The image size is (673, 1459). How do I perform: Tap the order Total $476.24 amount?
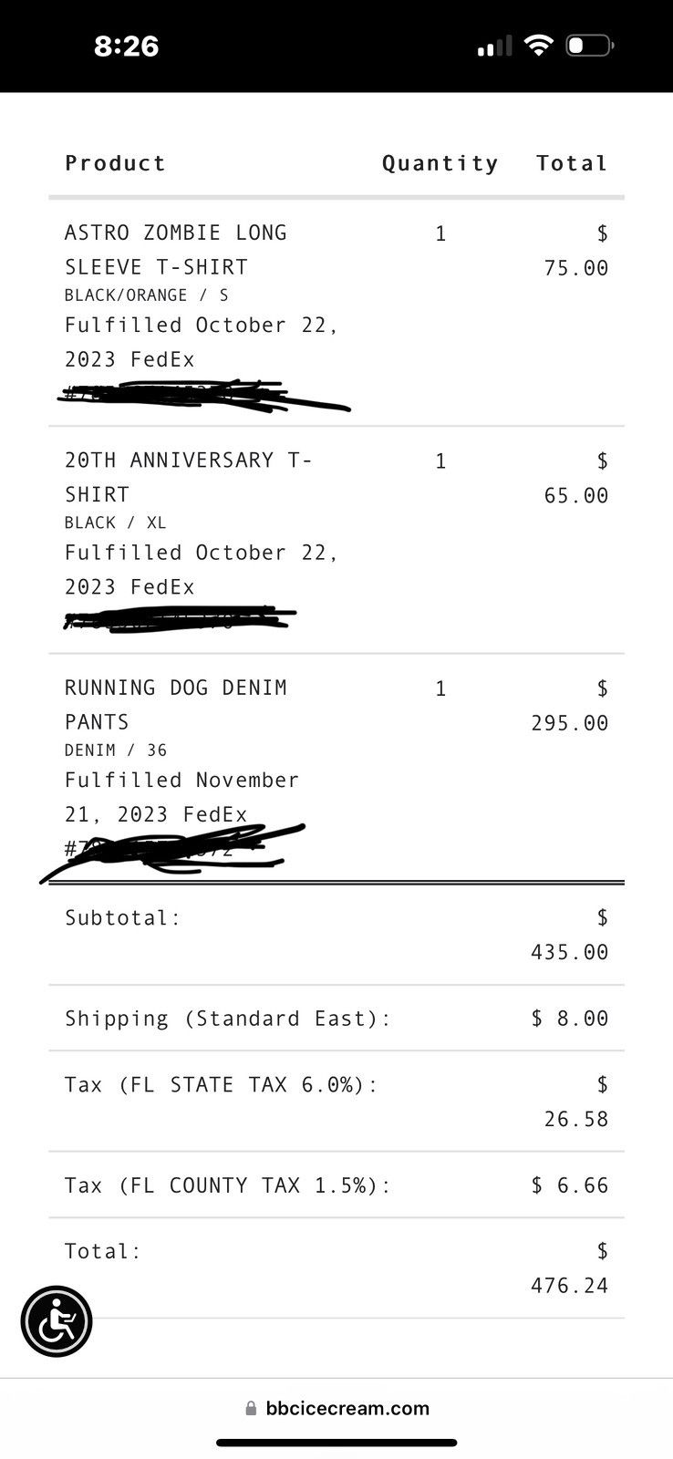(570, 1268)
